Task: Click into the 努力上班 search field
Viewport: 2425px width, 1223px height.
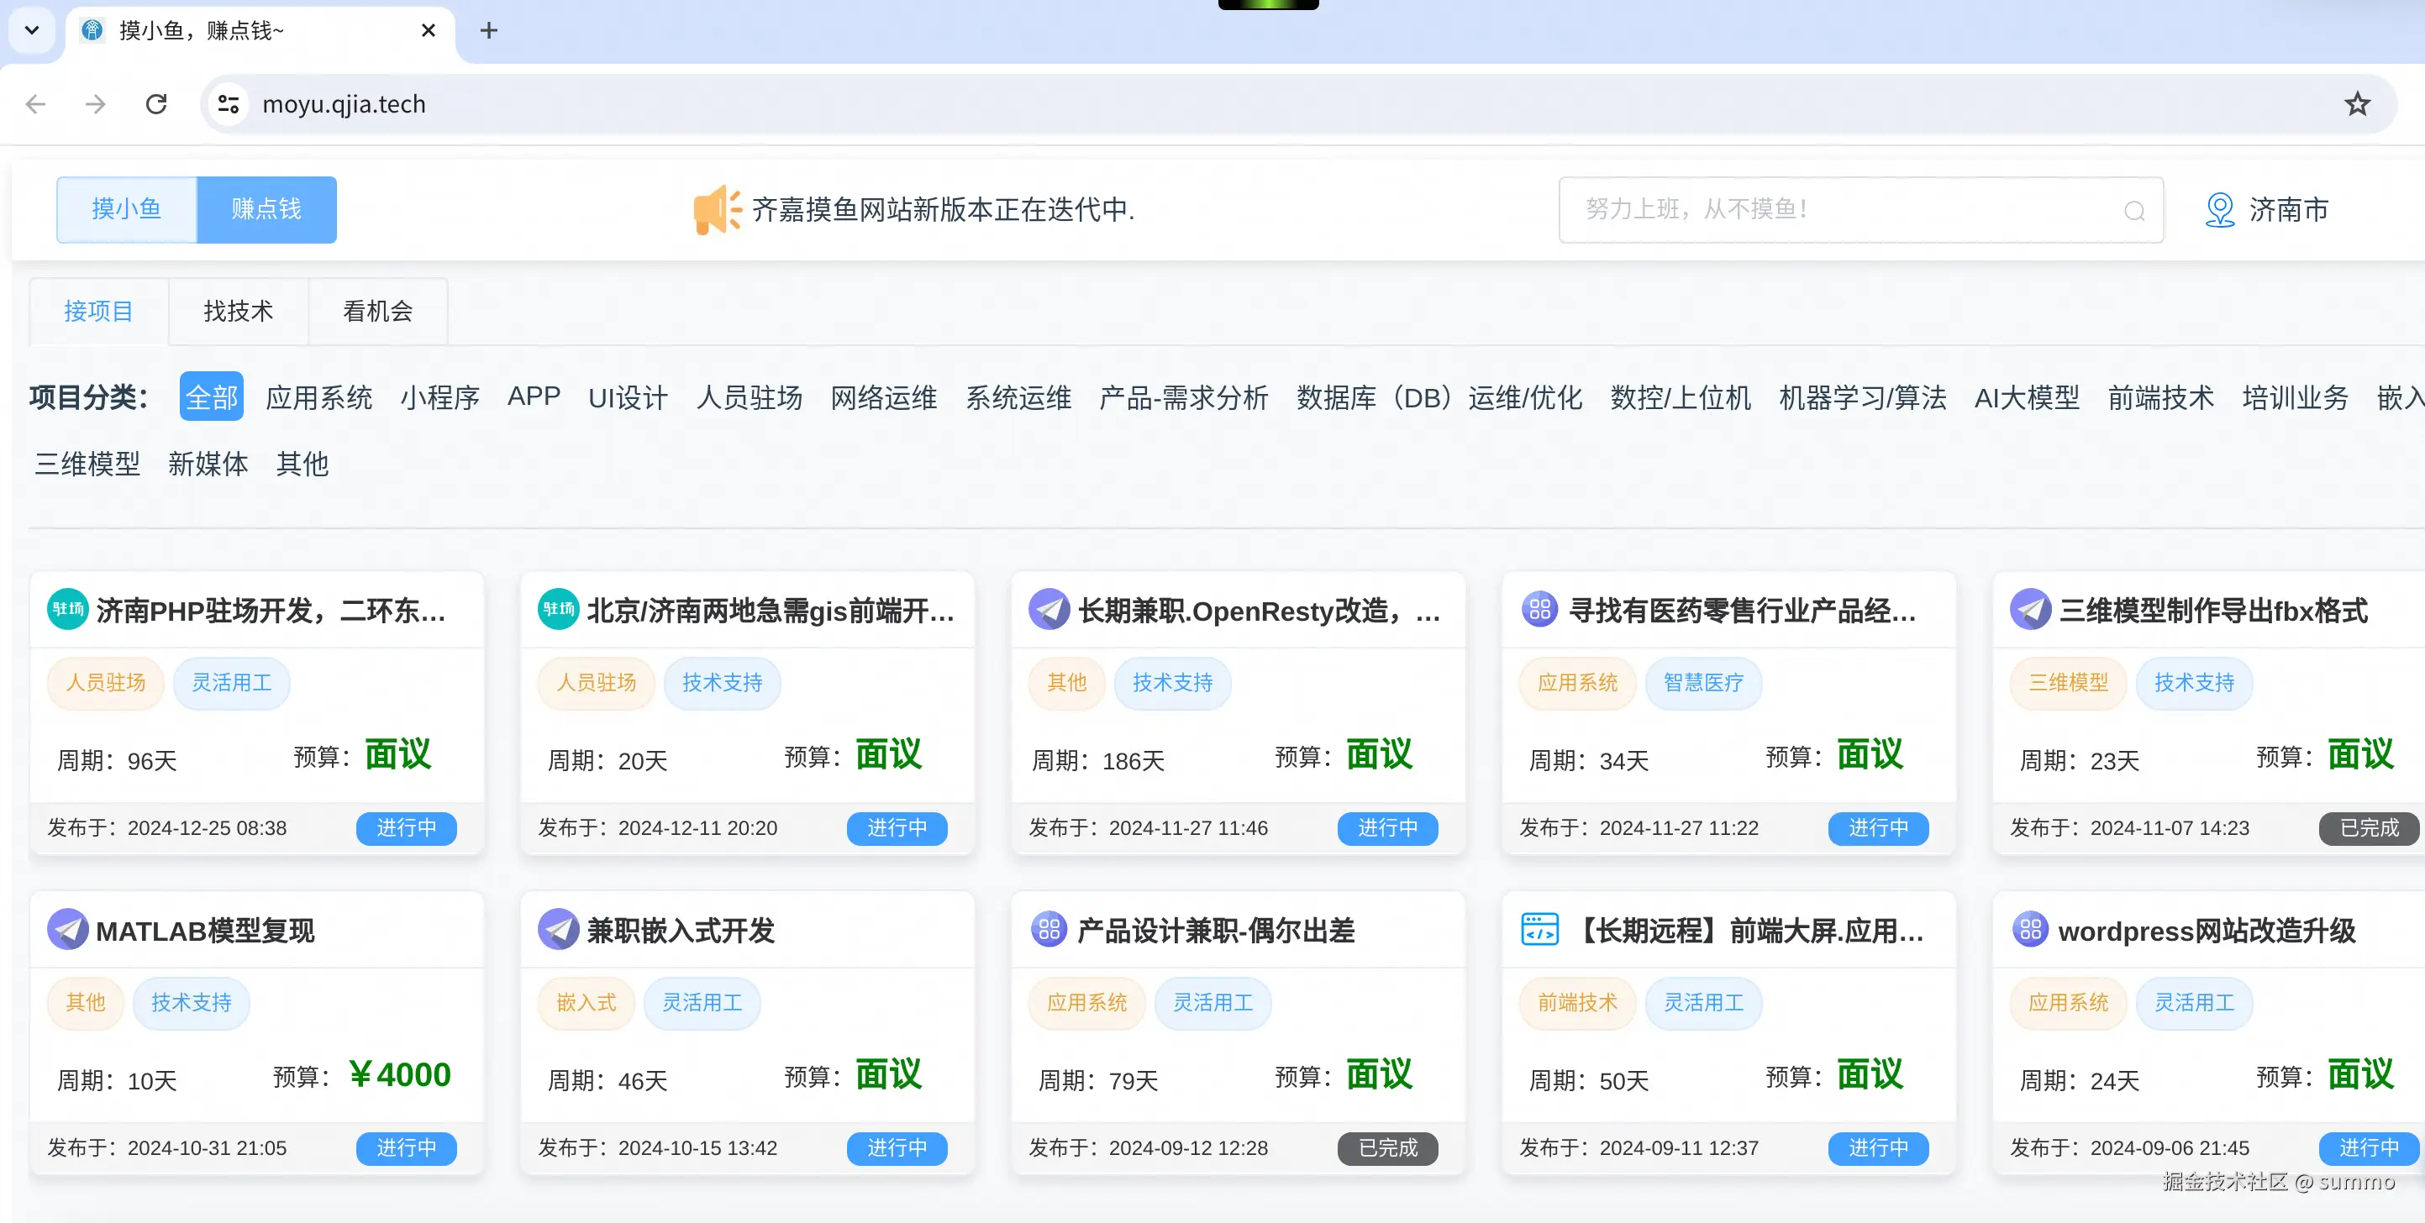Action: 1836,209
